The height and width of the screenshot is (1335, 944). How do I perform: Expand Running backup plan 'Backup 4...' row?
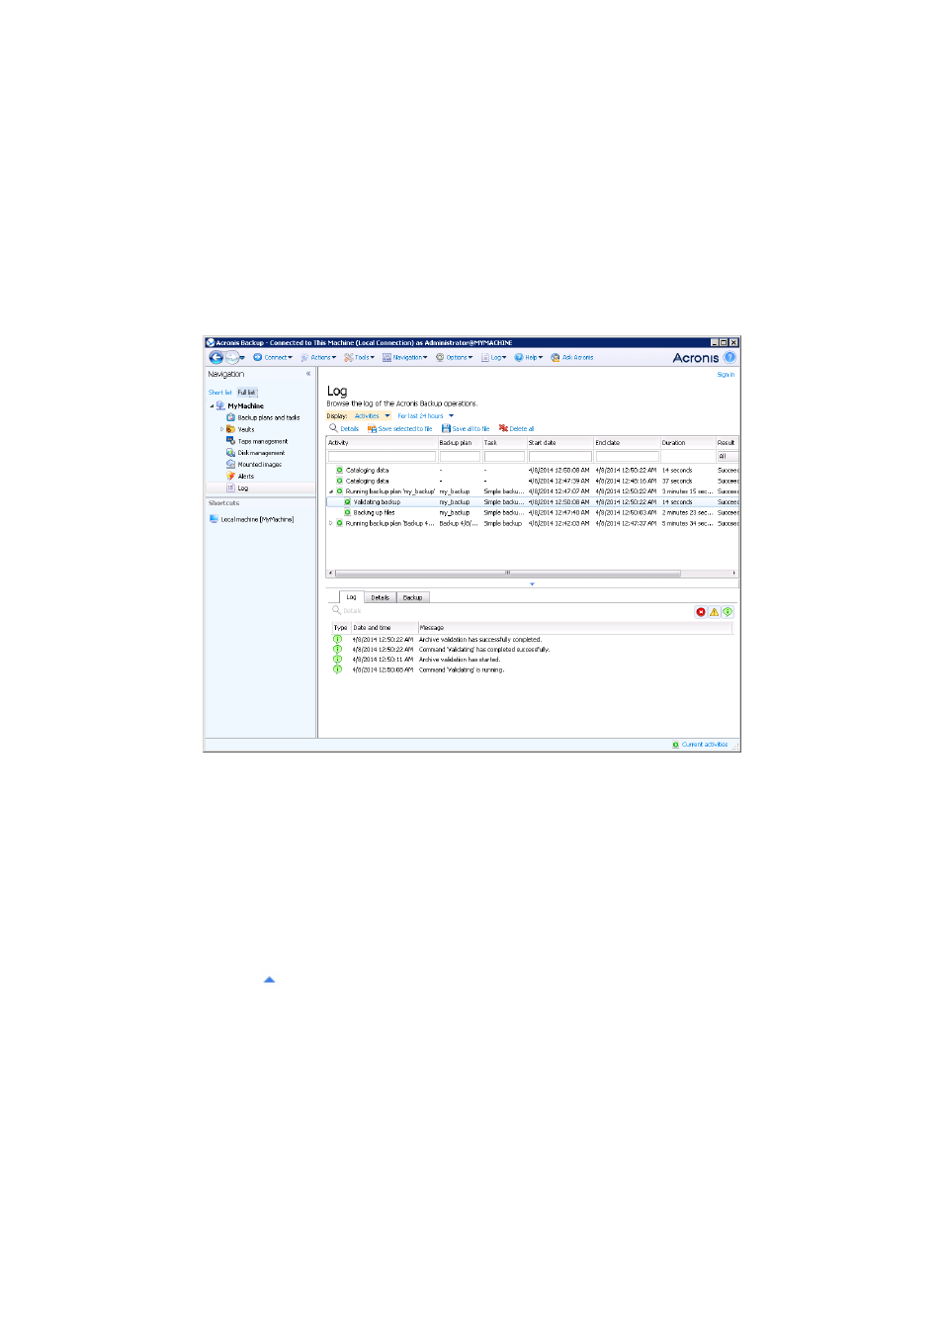pos(331,523)
